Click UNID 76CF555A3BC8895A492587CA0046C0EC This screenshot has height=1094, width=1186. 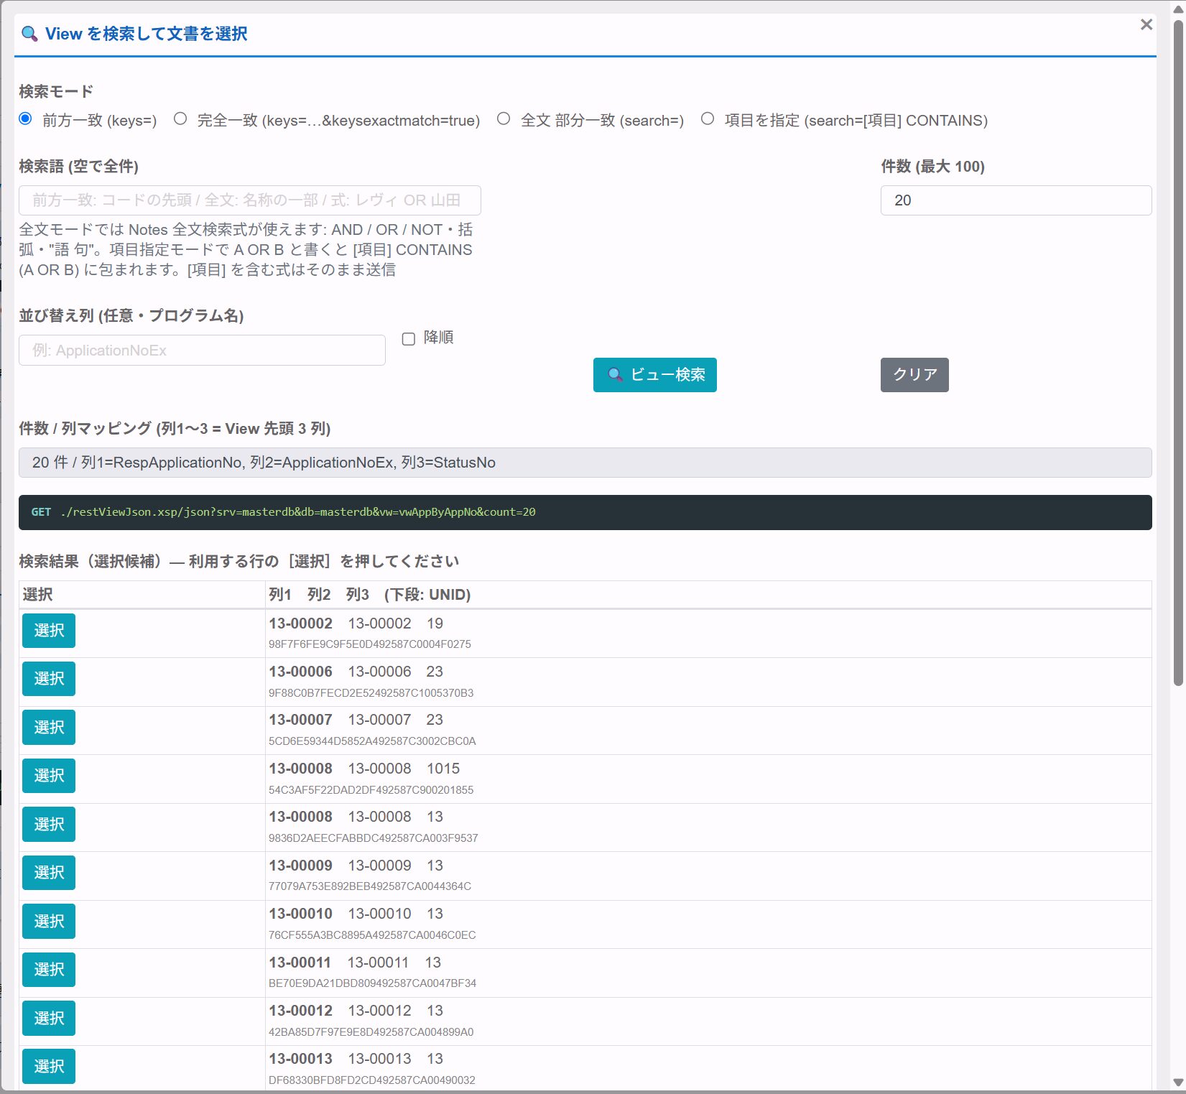(x=372, y=935)
